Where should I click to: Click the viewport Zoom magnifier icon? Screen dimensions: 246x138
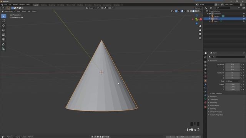[200, 26]
